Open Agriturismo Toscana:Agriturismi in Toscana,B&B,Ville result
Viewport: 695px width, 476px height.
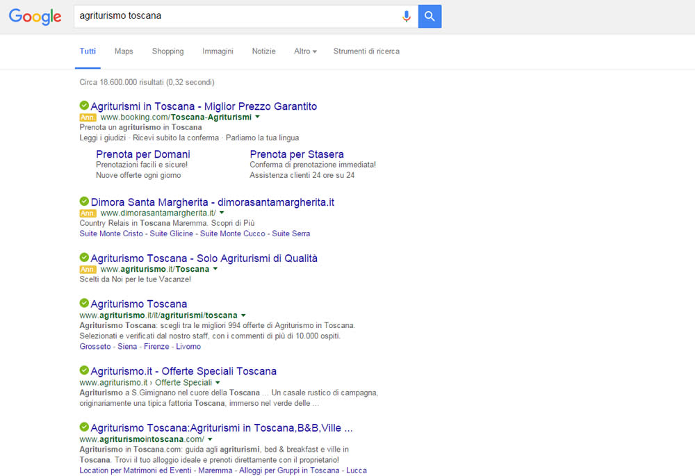coord(222,427)
